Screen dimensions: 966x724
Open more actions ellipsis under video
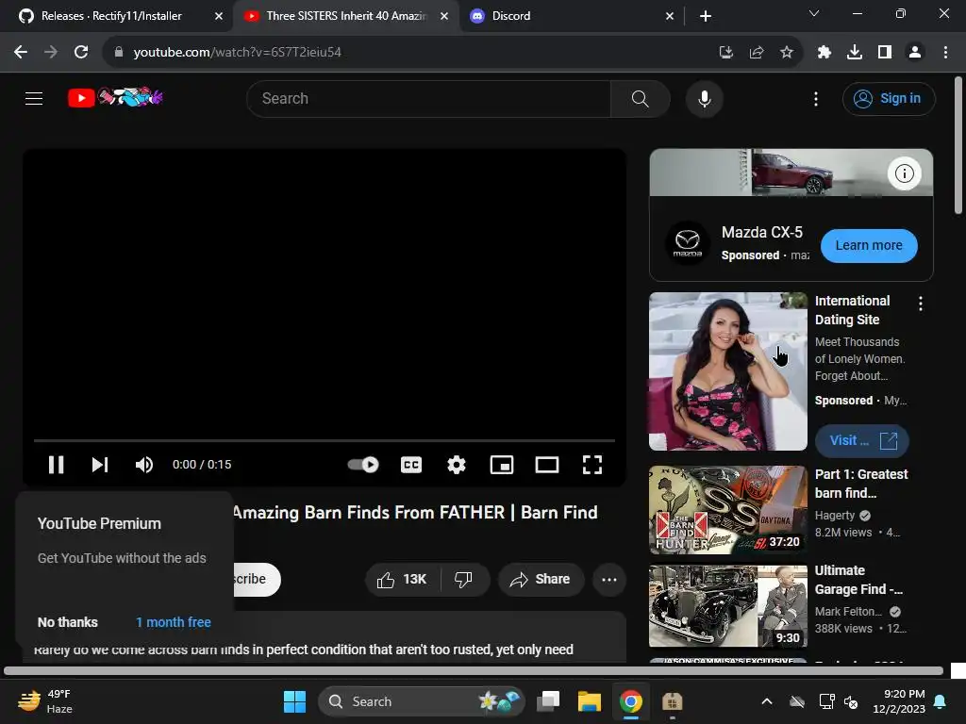tap(609, 580)
